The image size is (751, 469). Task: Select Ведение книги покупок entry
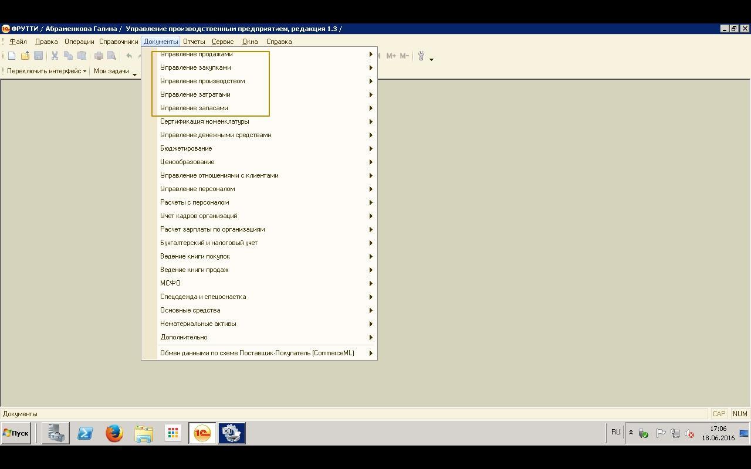tap(259, 256)
